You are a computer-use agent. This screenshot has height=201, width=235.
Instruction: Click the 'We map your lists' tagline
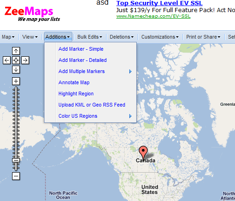click(x=39, y=19)
